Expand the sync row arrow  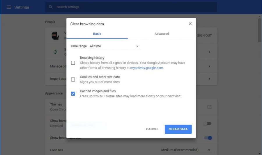click(x=209, y=52)
